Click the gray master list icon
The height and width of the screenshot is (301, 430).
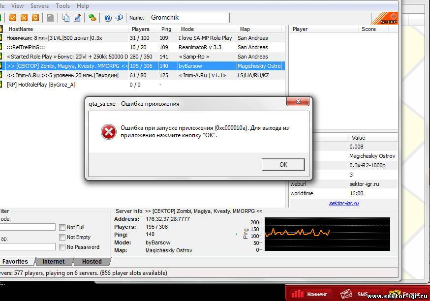pos(51,18)
